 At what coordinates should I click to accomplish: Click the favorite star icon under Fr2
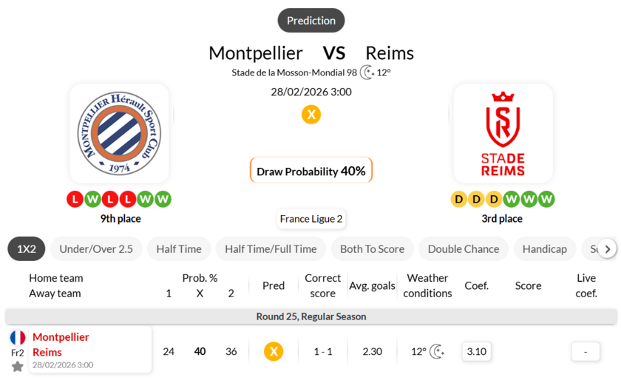18,367
